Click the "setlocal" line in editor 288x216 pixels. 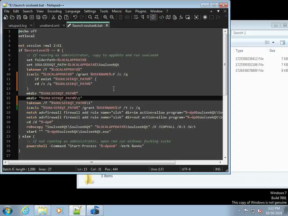click(x=26, y=36)
